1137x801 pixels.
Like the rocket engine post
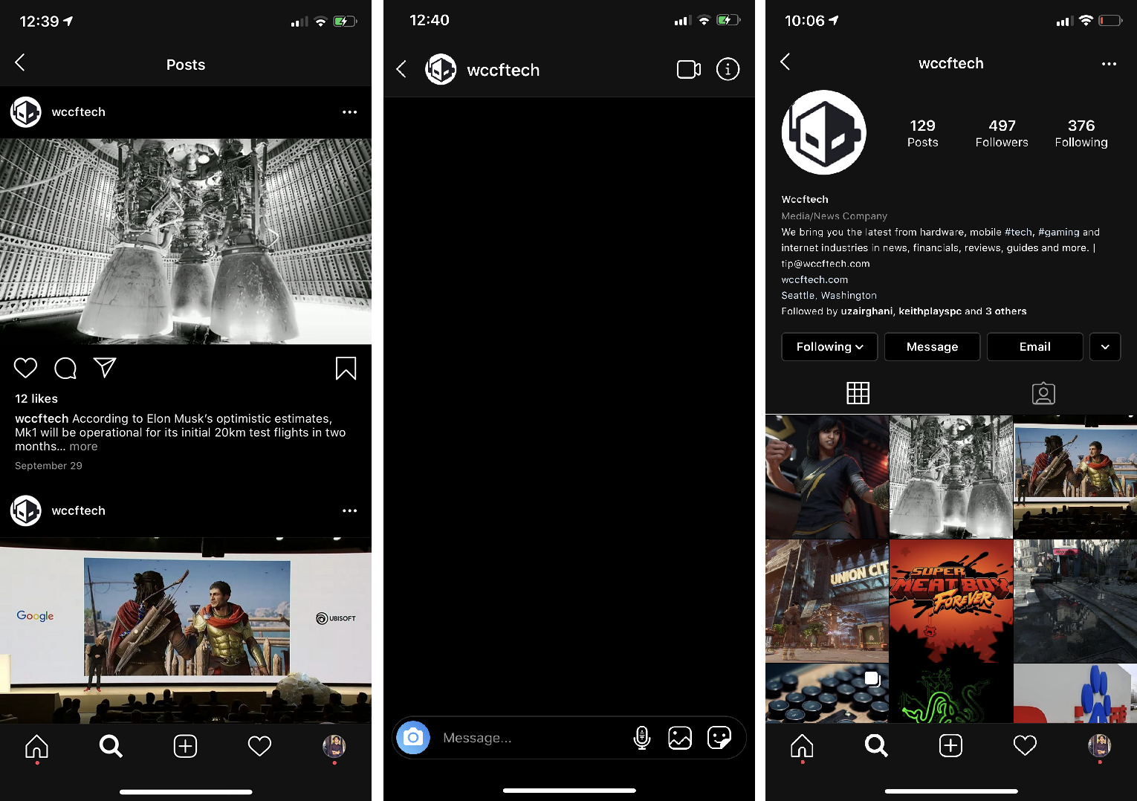[x=25, y=368]
